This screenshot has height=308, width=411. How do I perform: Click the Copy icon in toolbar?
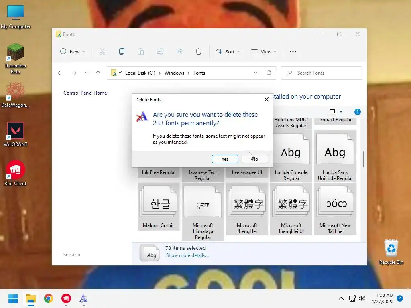coord(122,52)
